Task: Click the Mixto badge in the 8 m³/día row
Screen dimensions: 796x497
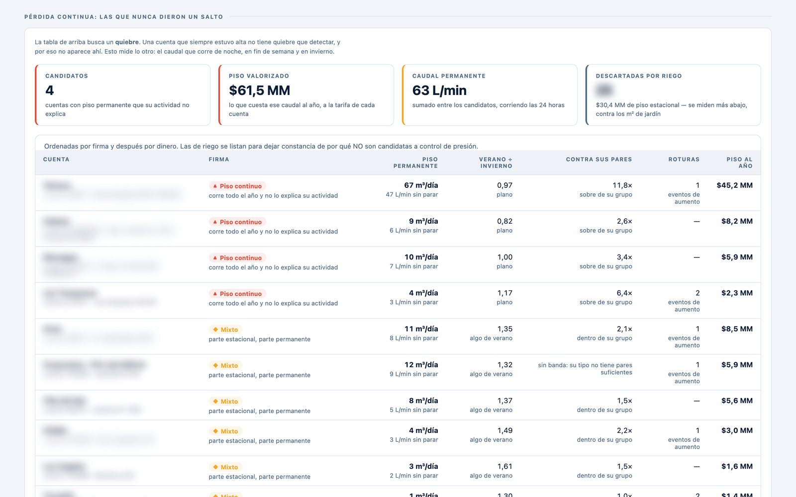Action: (x=226, y=401)
